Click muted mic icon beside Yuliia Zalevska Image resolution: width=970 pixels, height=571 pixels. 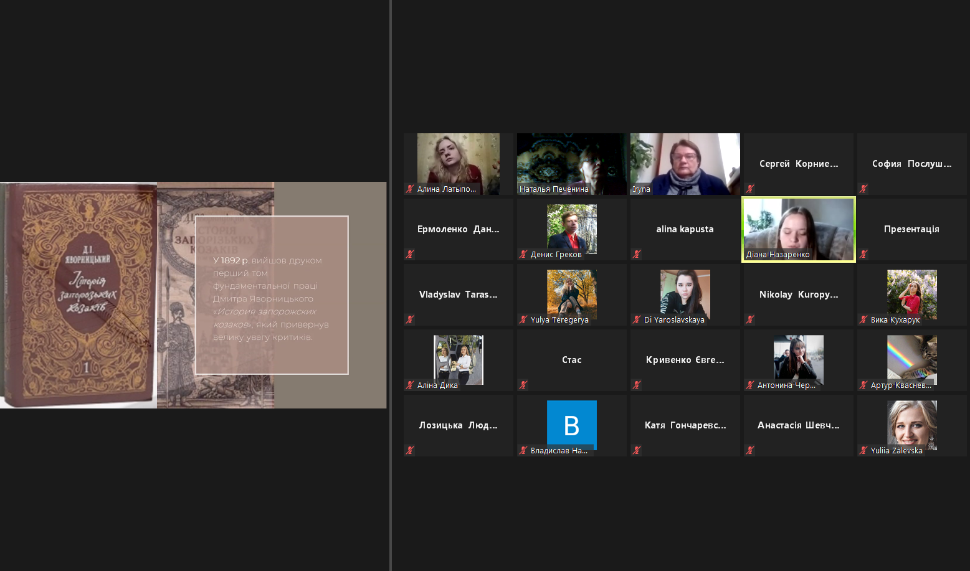[x=863, y=450]
